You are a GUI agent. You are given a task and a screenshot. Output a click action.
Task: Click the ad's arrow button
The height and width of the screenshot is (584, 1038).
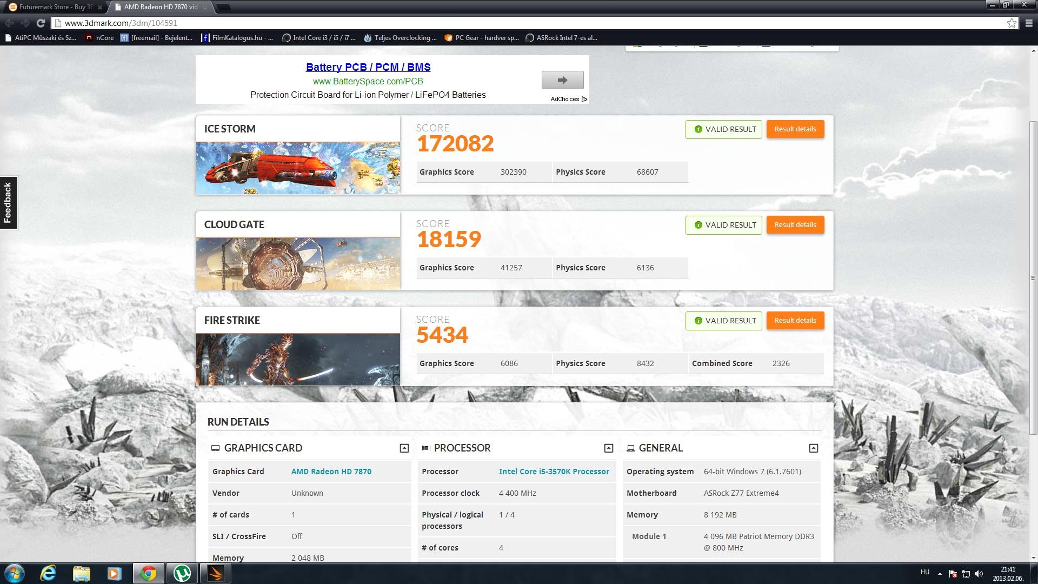562,80
